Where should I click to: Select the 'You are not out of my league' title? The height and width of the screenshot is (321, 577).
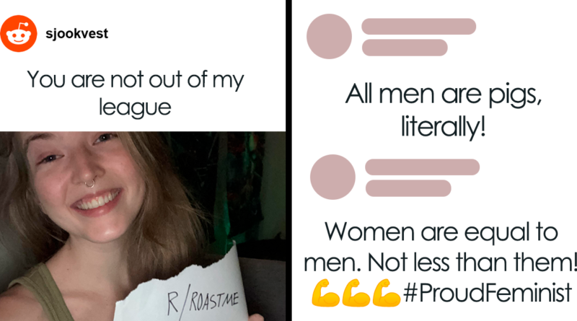pyautogui.click(x=135, y=94)
